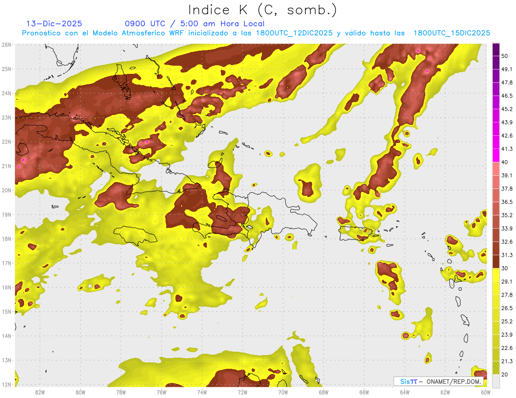Click the "14N" latitude label
The height and width of the screenshot is (398, 516).
6,336
